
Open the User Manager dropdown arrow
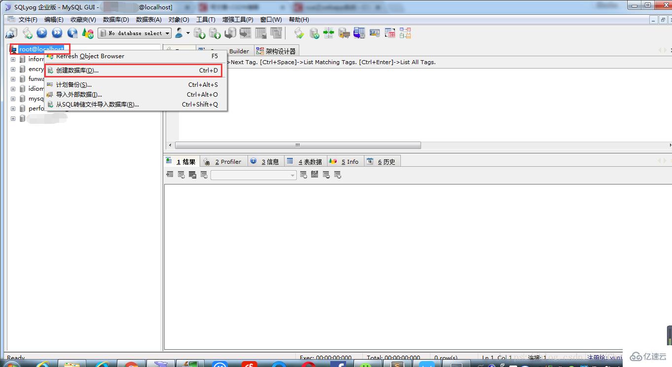188,33
